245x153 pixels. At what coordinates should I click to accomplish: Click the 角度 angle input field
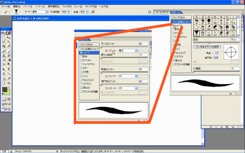[216, 53]
